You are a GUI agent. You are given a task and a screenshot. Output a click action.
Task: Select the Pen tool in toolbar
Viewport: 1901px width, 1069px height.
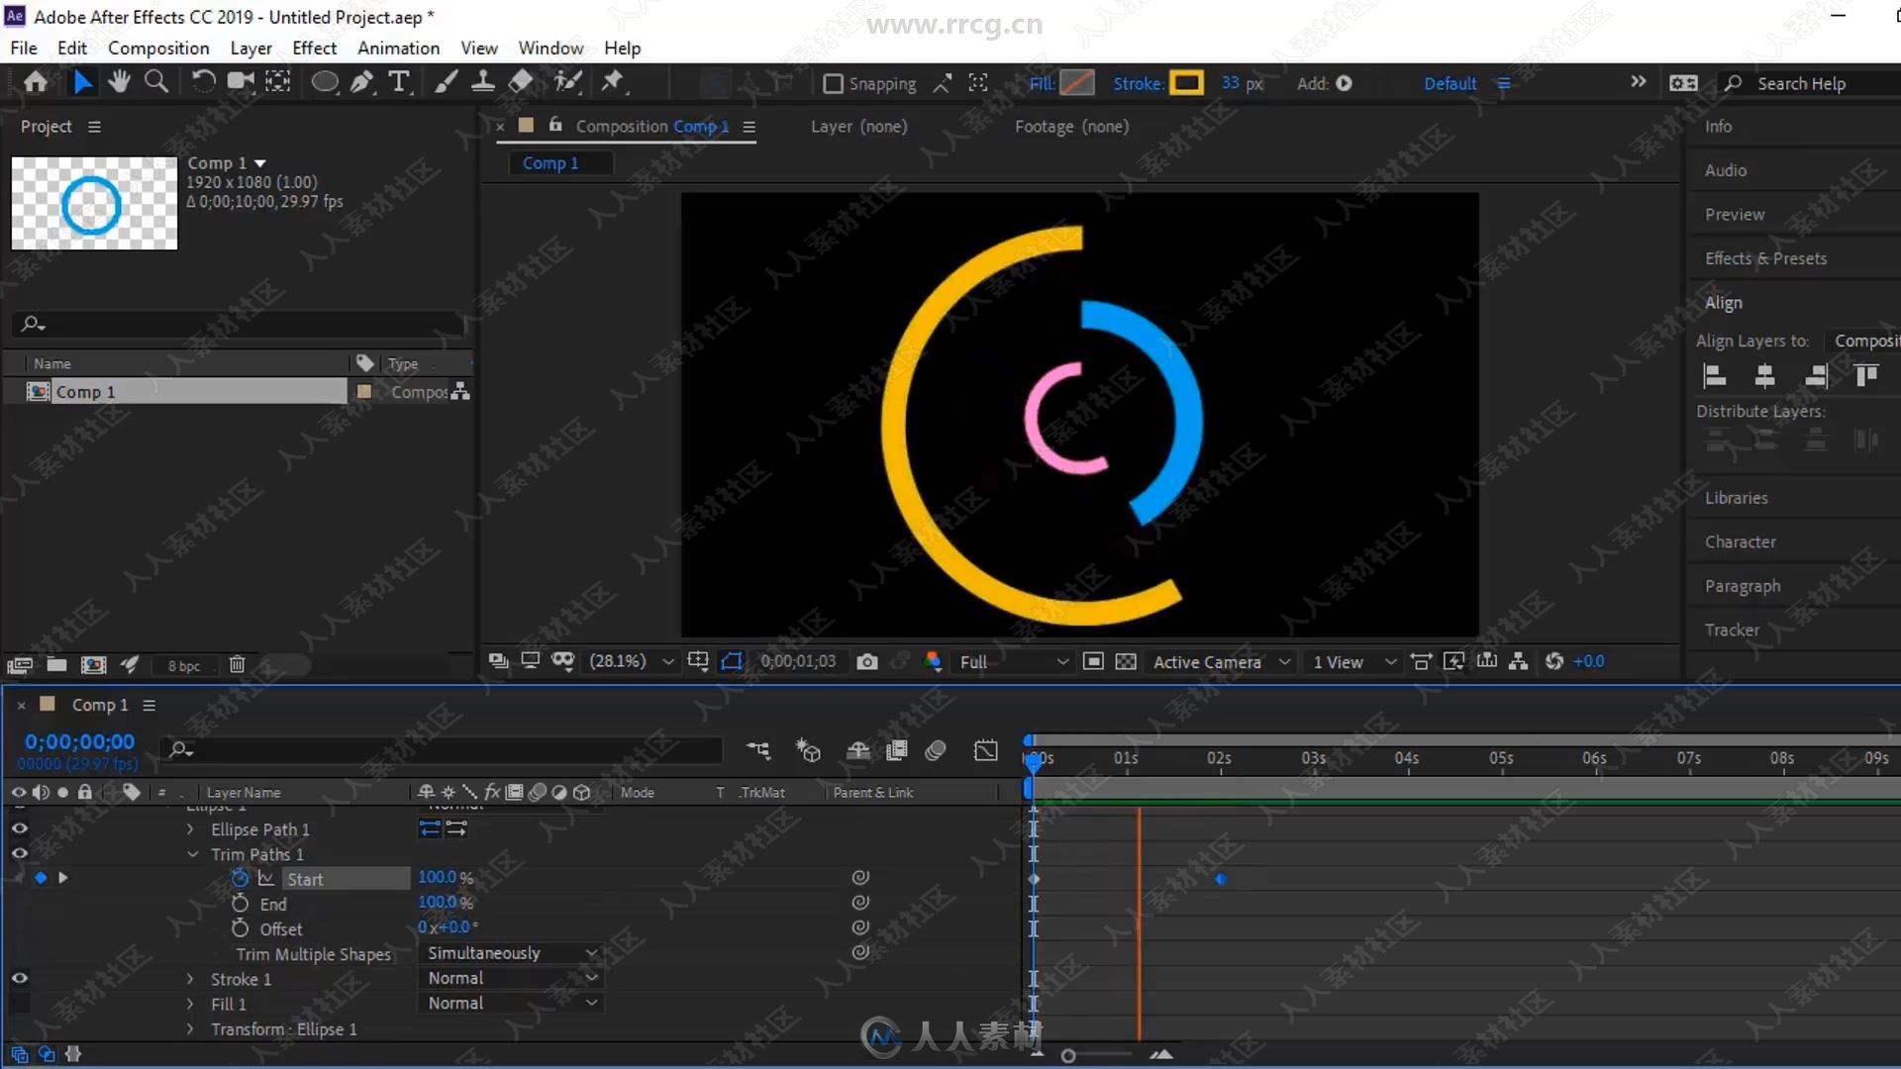360,82
